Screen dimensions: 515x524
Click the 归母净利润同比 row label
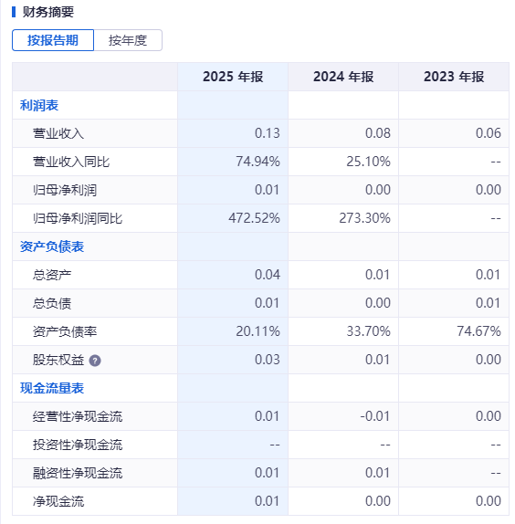click(78, 218)
